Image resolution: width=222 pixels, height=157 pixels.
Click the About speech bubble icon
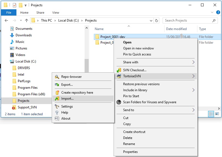click(57, 118)
